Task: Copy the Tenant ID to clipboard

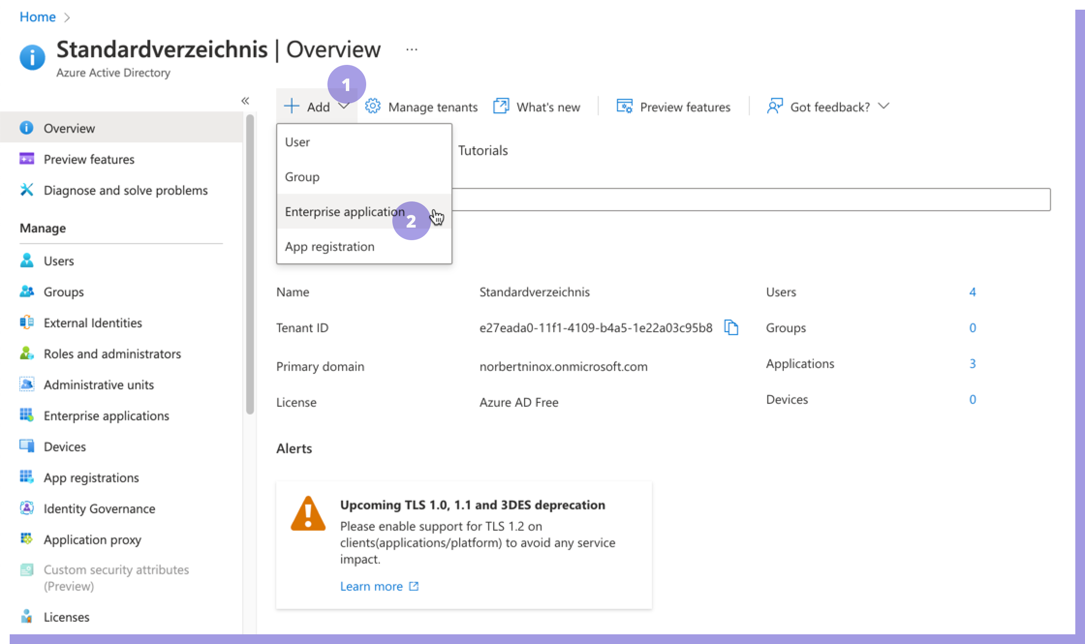Action: pyautogui.click(x=731, y=328)
